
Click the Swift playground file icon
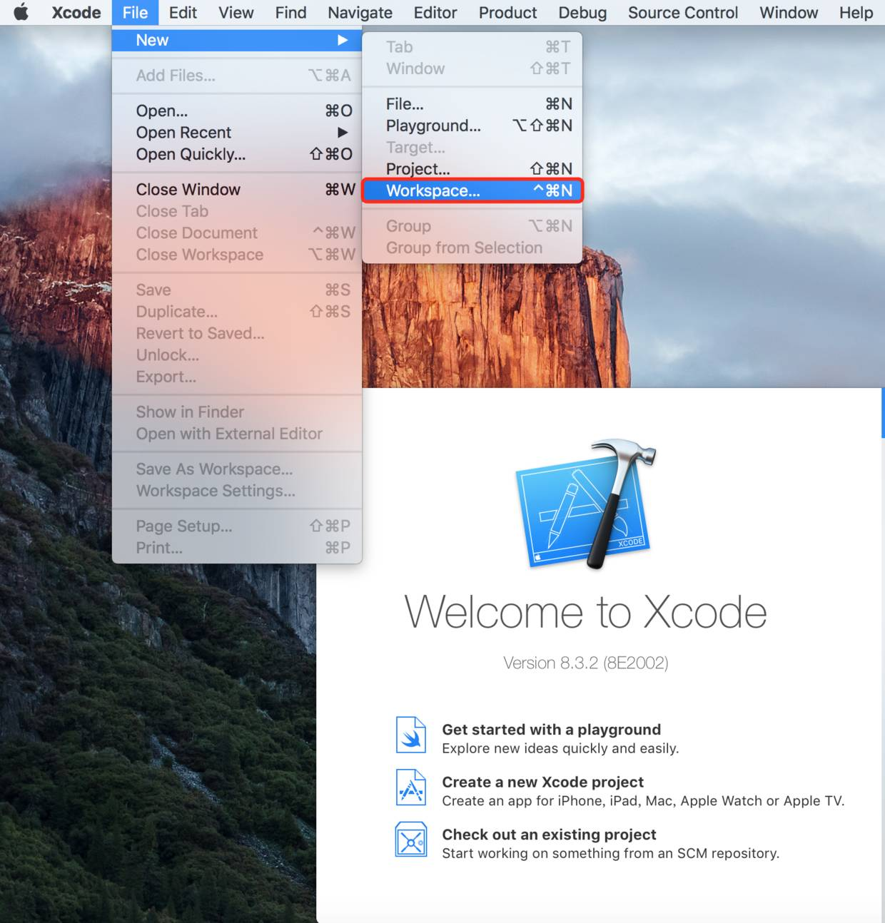(411, 735)
